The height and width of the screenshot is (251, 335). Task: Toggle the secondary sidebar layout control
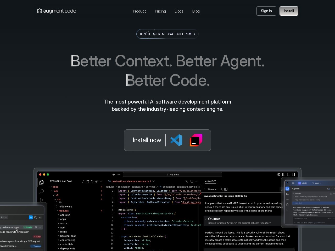[294, 174]
